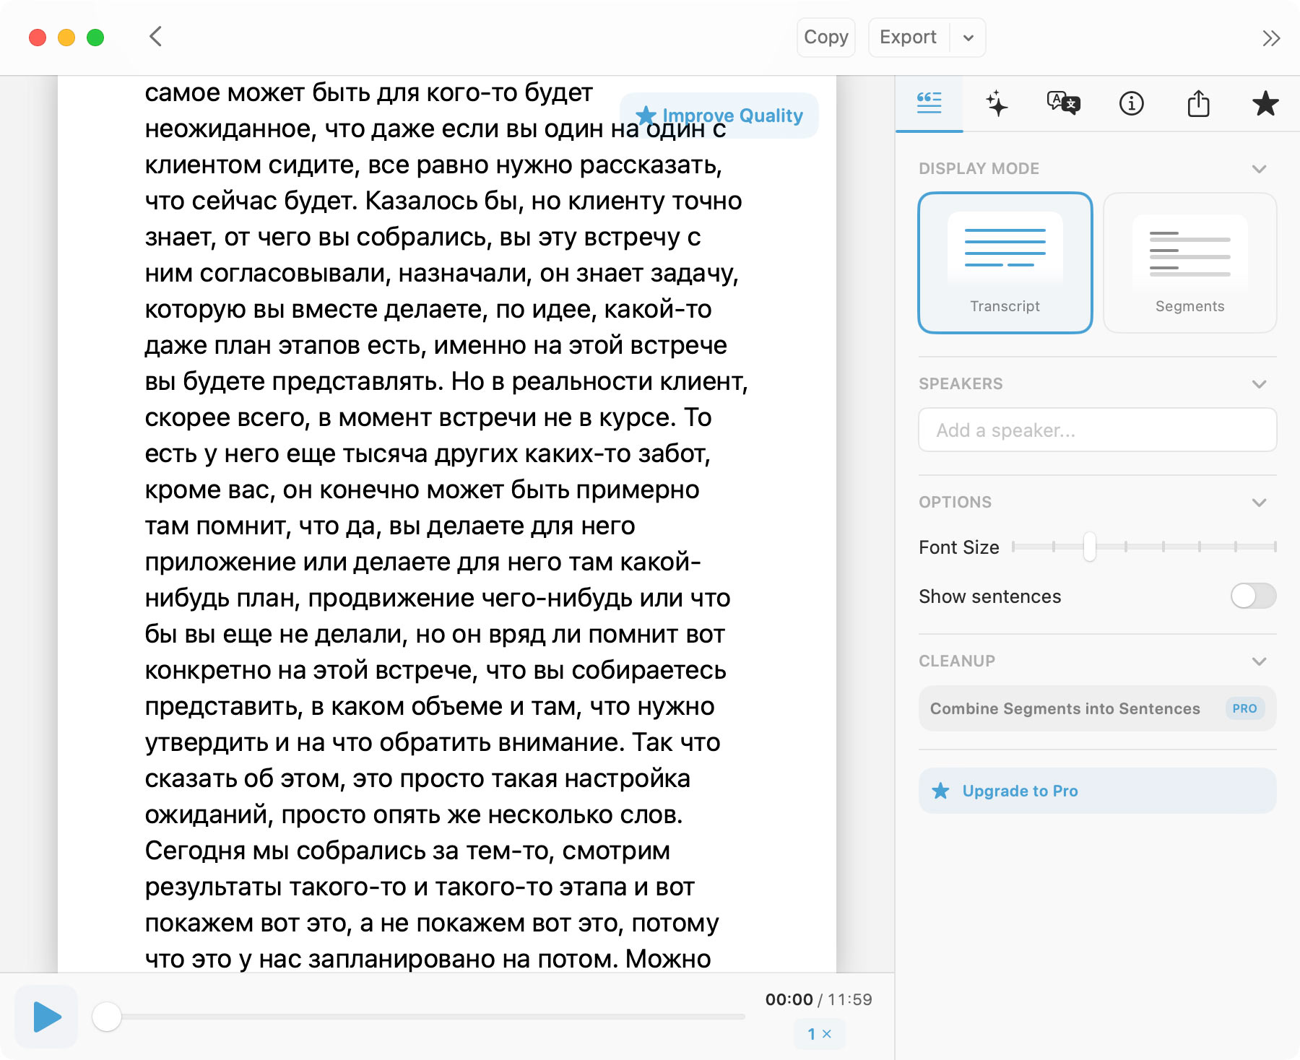This screenshot has height=1060, width=1300.
Task: Click the sentence starting 'Сегодня мы собрались'
Action: 432,905
